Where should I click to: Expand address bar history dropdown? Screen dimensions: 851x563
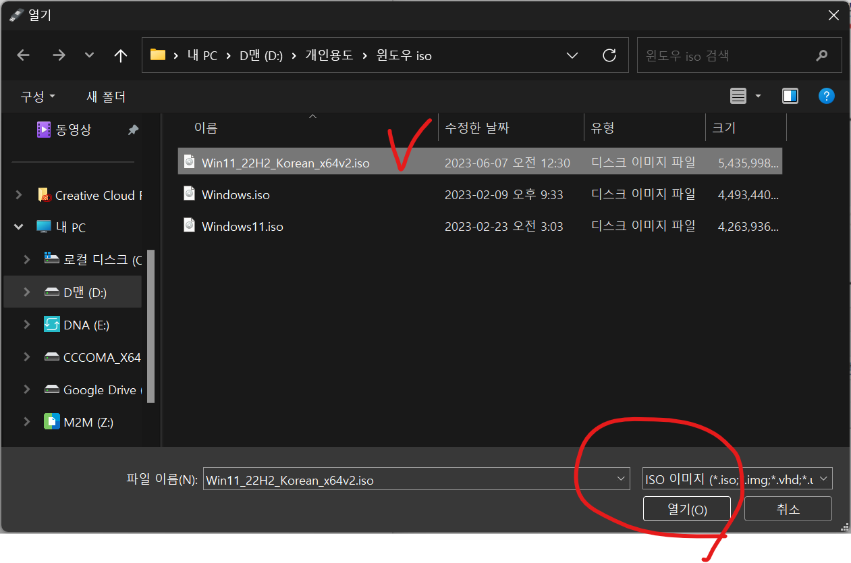572,55
